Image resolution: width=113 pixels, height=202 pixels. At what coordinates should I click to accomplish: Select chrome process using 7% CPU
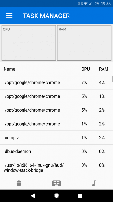coord(56,82)
